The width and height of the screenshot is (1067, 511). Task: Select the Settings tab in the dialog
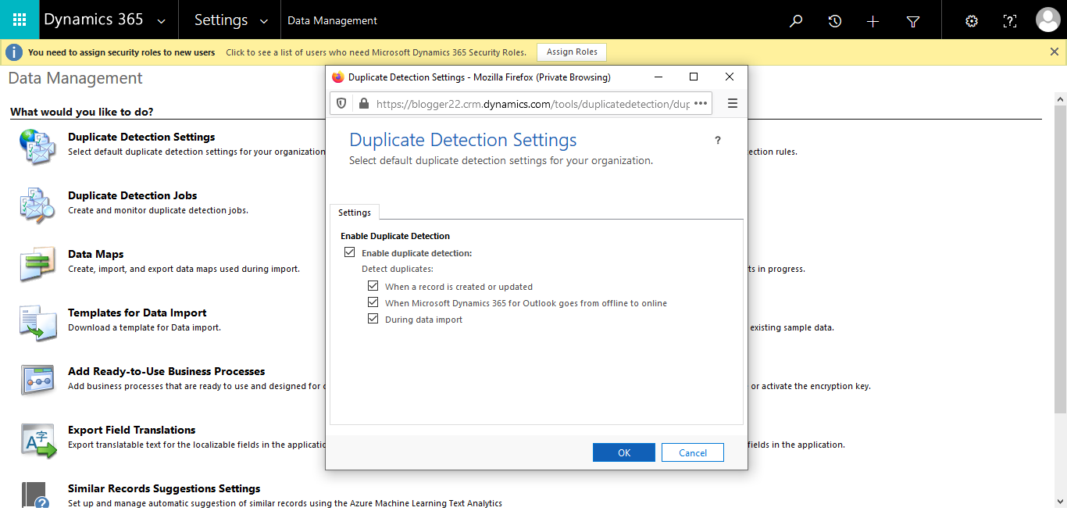coord(354,212)
